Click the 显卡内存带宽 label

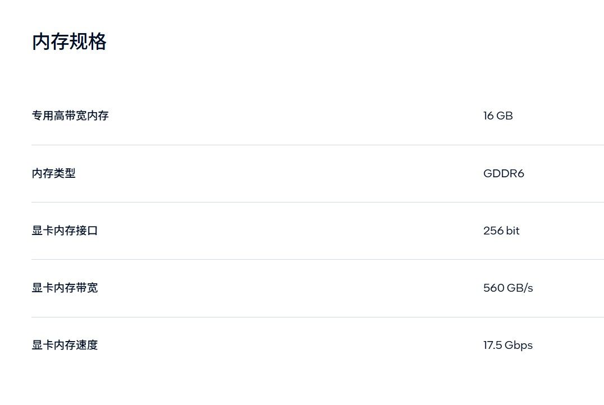click(x=65, y=288)
